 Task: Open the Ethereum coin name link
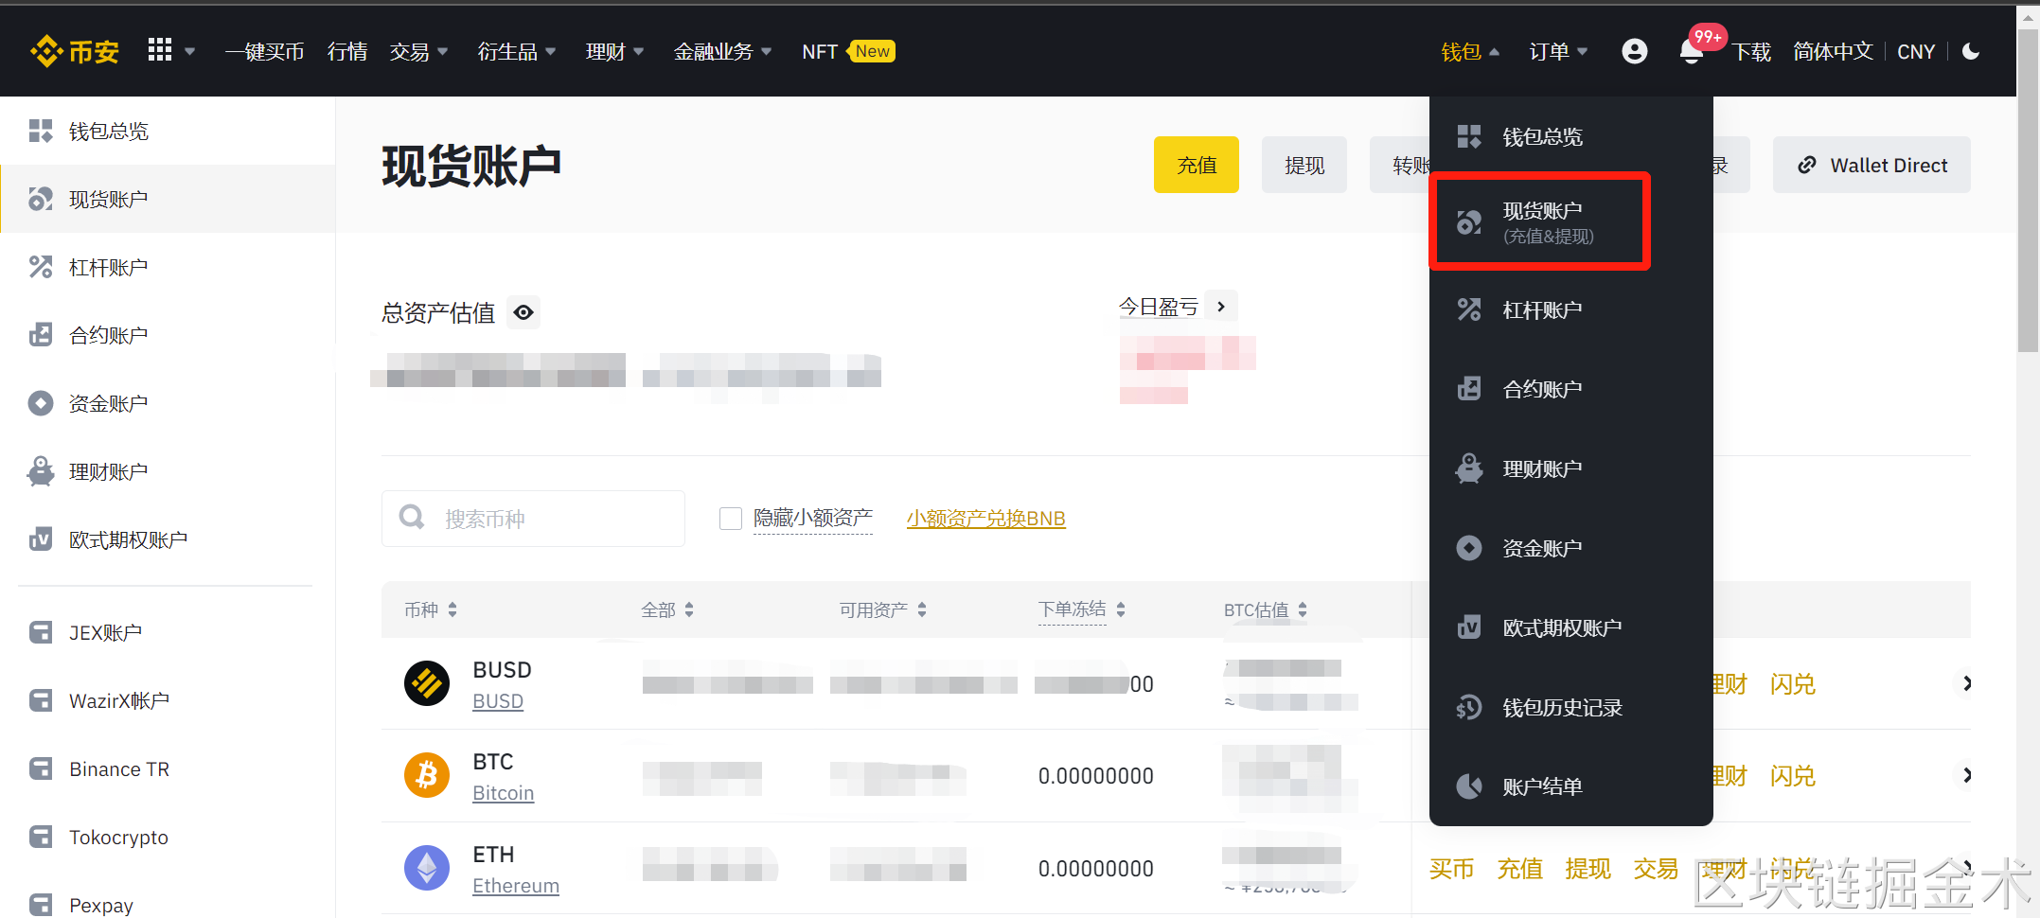[516, 886]
